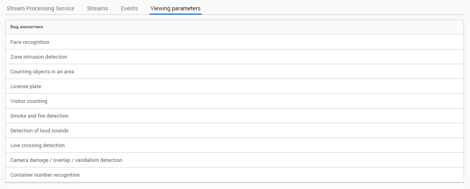Screen dimensions: 470x189
Task: Click the first analytics type in the table
Action: point(30,42)
